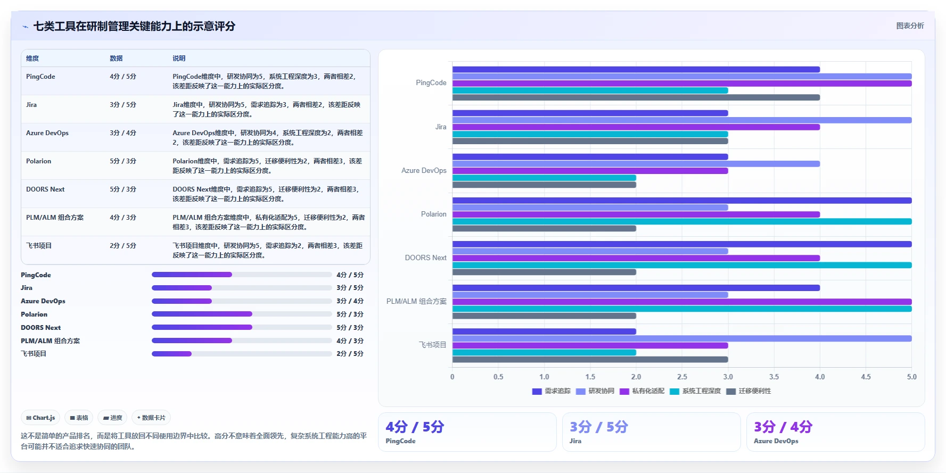The image size is (946, 473).
Task: Click the PLM/ALM 组合方案 progress bar
Action: click(x=242, y=341)
